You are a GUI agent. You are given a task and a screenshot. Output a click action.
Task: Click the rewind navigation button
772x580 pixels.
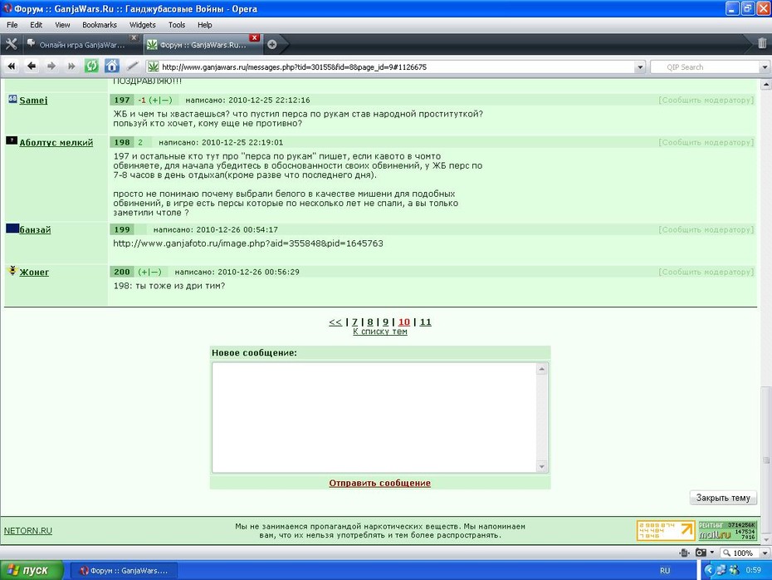click(12, 66)
